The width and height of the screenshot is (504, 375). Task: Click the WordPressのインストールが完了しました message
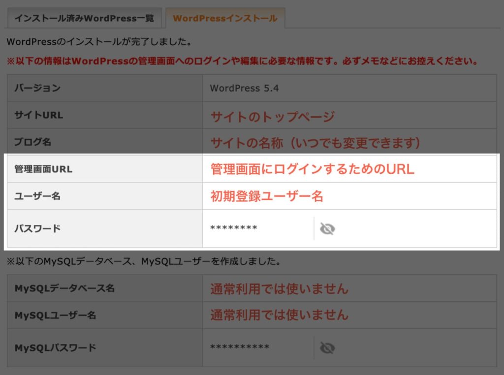99,42
